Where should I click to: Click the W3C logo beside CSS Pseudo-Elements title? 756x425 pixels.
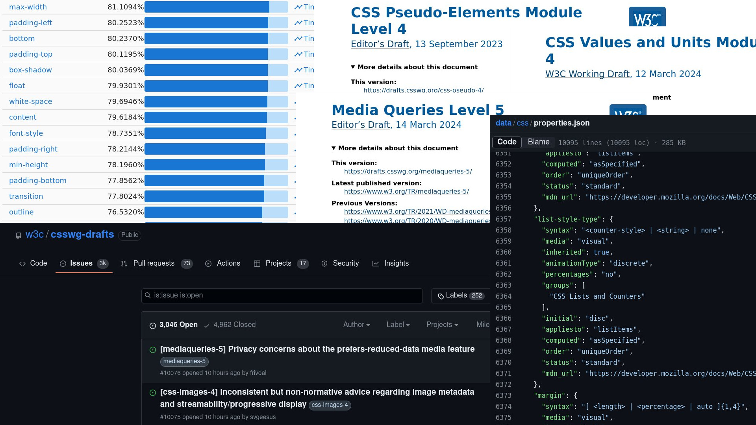point(647,17)
